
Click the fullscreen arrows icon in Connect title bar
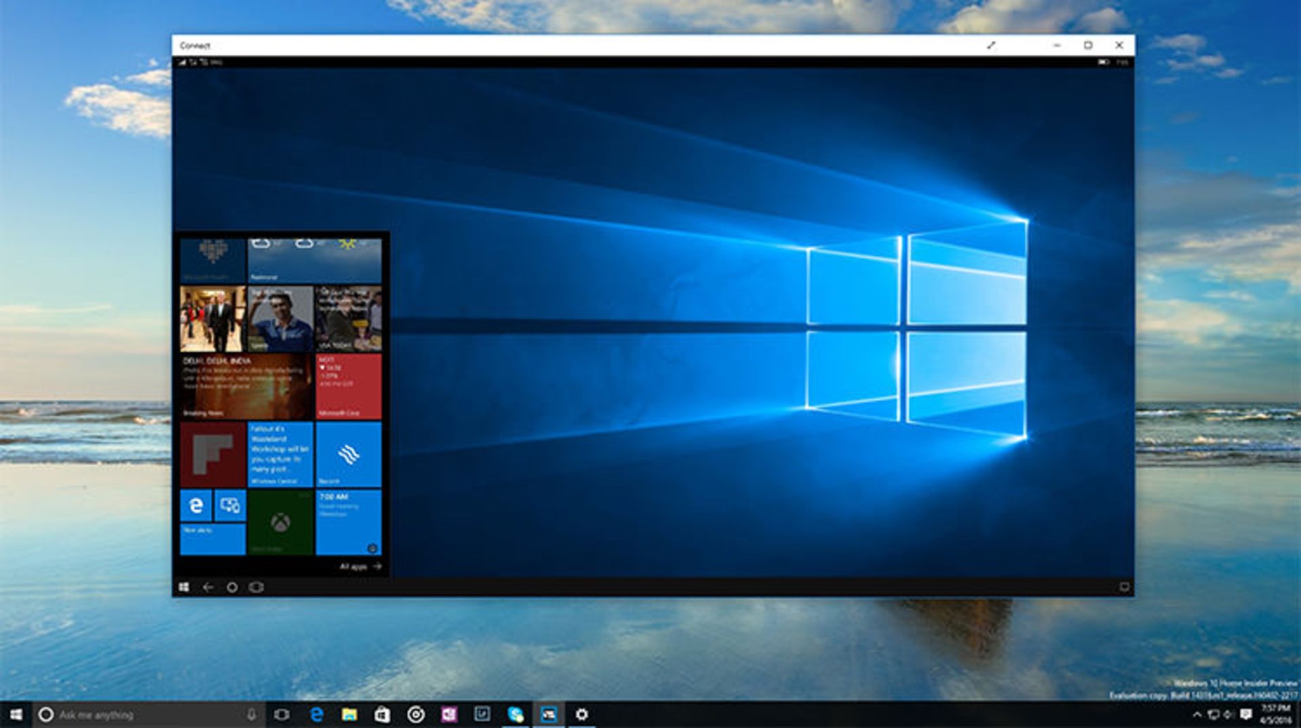click(991, 45)
